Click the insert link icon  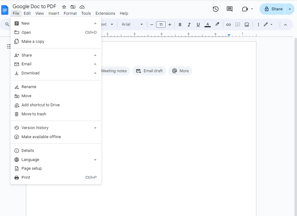coord(229,24)
